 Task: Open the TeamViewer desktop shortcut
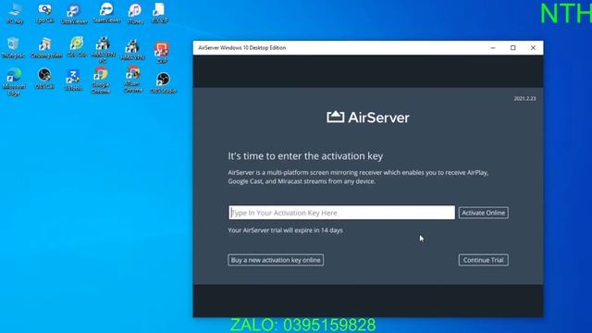point(106,13)
